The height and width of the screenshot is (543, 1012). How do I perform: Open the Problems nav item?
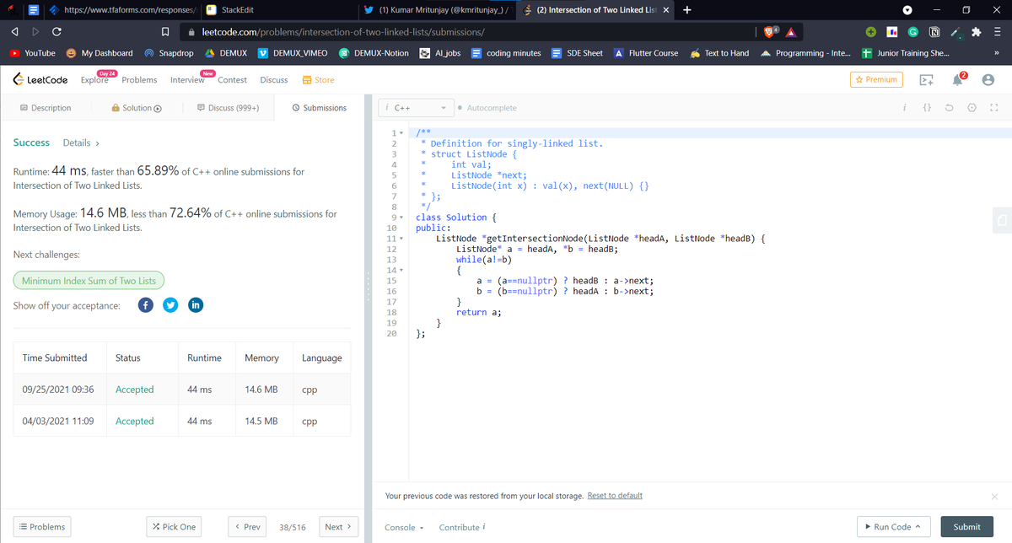tap(139, 80)
